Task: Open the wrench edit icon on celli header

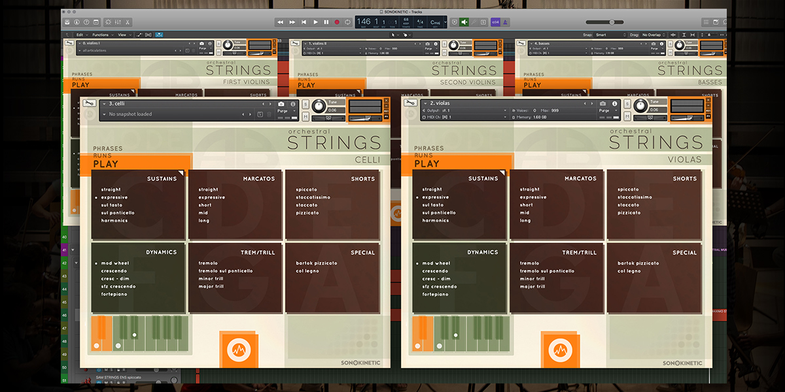Action: coord(88,103)
